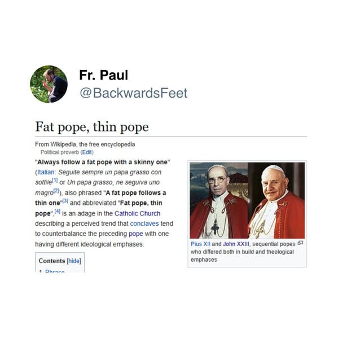
Task: Follow citation reference [3]
Action: coord(65,201)
